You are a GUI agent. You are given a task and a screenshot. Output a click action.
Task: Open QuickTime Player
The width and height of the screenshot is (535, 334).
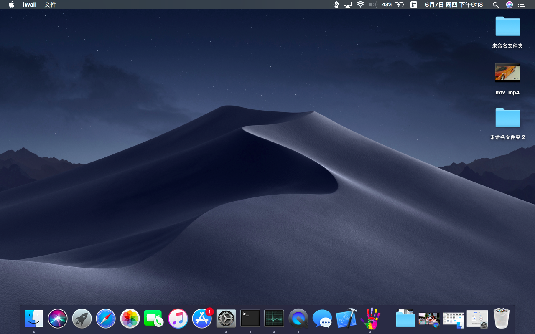298,318
